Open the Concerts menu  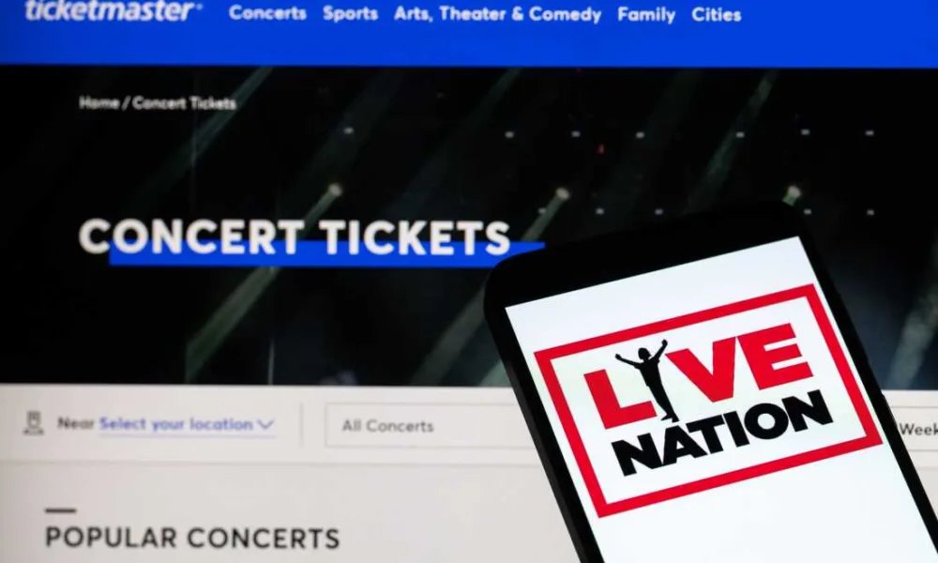(267, 13)
